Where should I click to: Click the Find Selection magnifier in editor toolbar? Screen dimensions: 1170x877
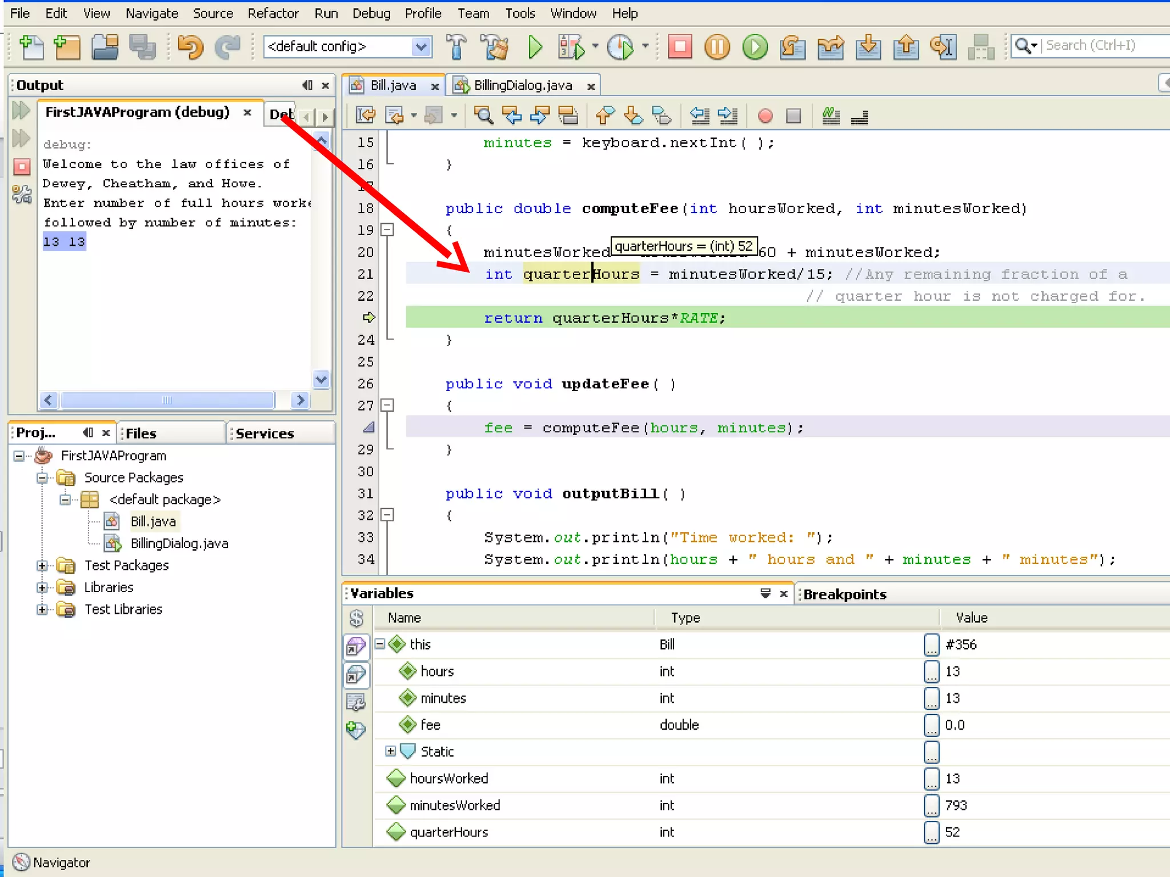click(x=483, y=116)
